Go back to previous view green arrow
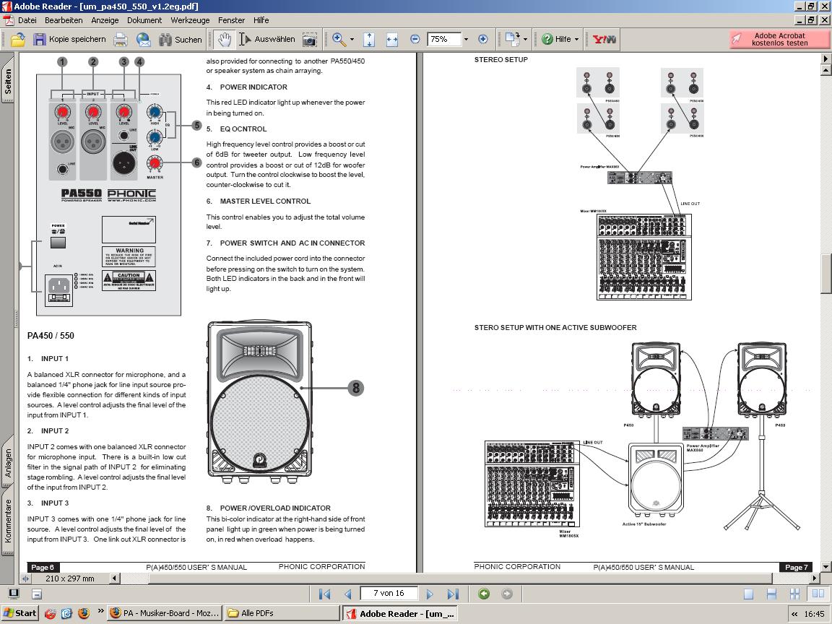 pyautogui.click(x=483, y=594)
